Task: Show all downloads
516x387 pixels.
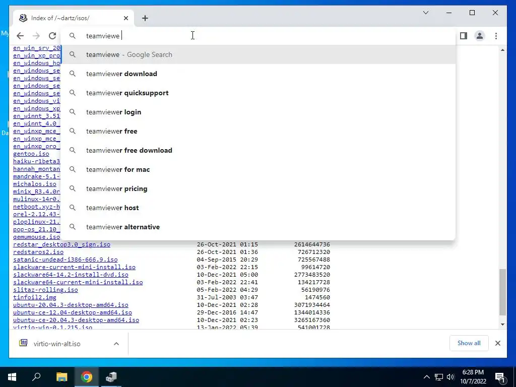Action: pyautogui.click(x=469, y=343)
